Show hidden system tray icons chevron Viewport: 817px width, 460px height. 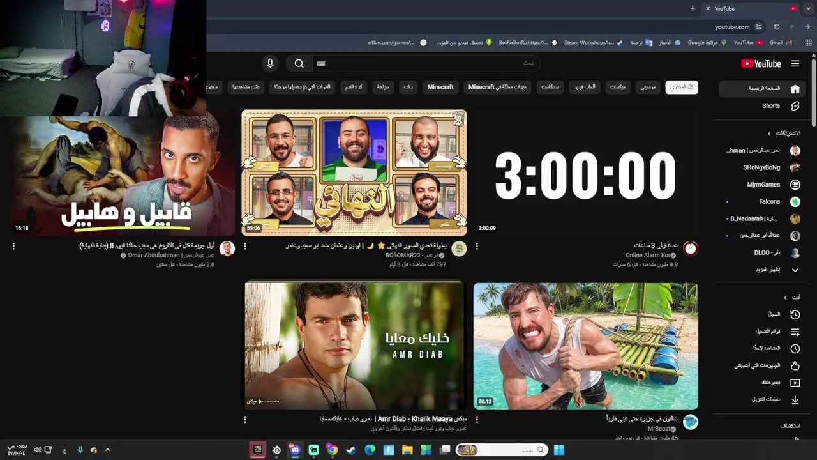pos(107,450)
